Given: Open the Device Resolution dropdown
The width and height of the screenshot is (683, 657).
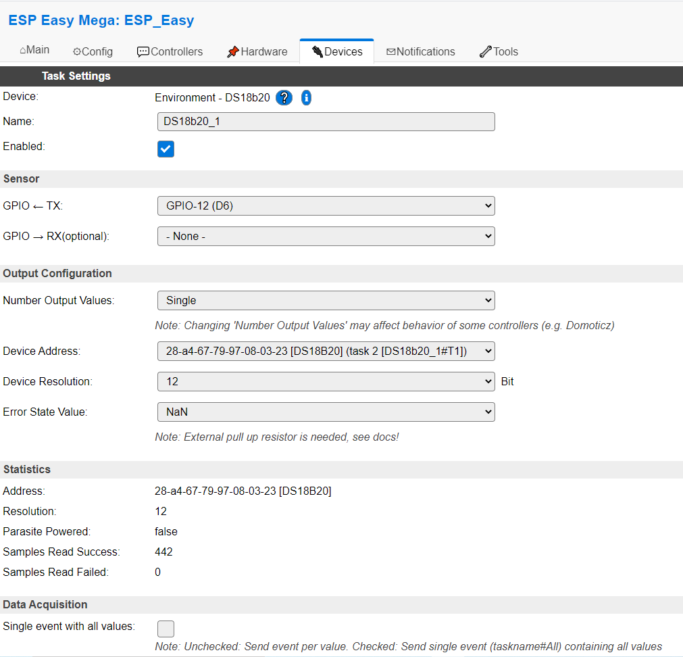Looking at the screenshot, I should tap(326, 382).
